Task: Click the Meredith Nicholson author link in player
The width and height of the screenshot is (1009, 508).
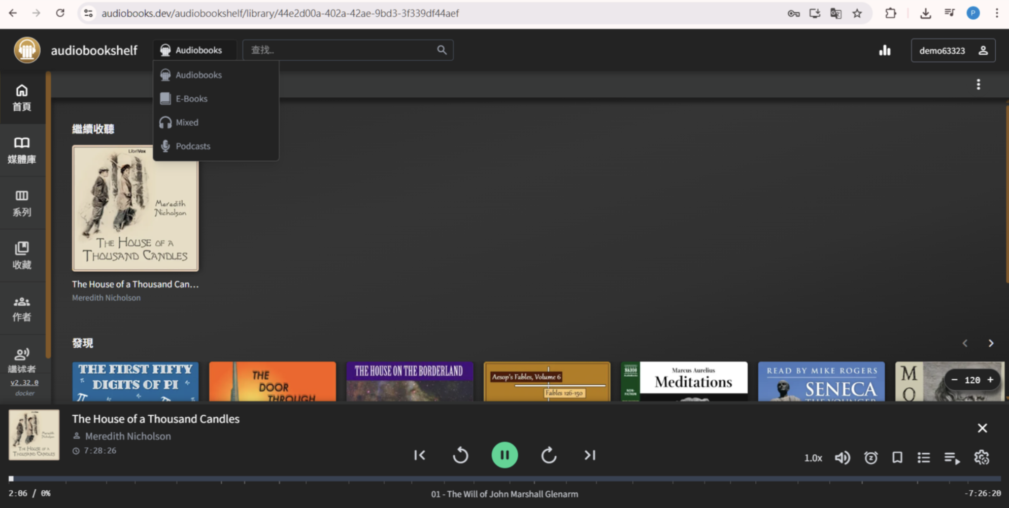Action: click(128, 436)
